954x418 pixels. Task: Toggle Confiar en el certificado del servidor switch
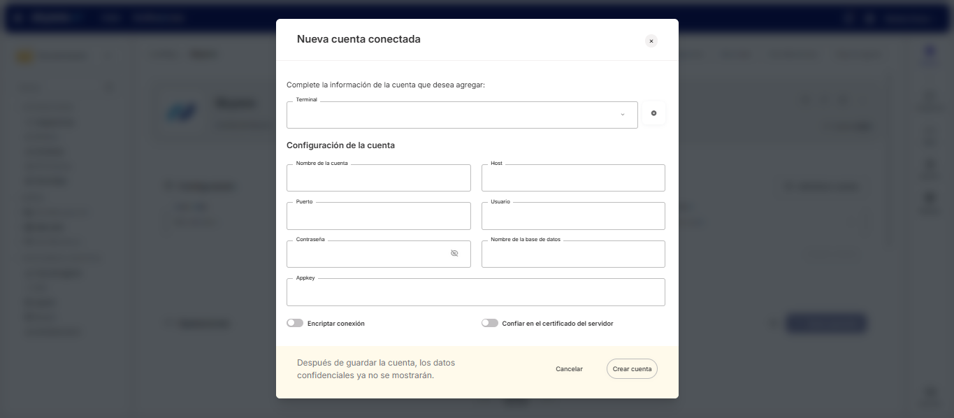point(490,323)
